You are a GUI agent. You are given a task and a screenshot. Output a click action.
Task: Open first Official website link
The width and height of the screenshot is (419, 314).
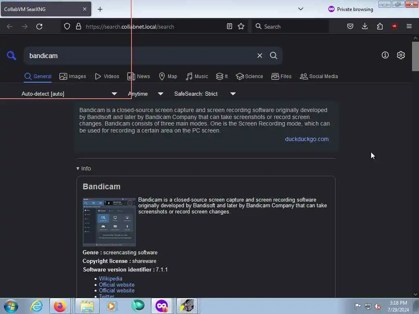point(117,285)
